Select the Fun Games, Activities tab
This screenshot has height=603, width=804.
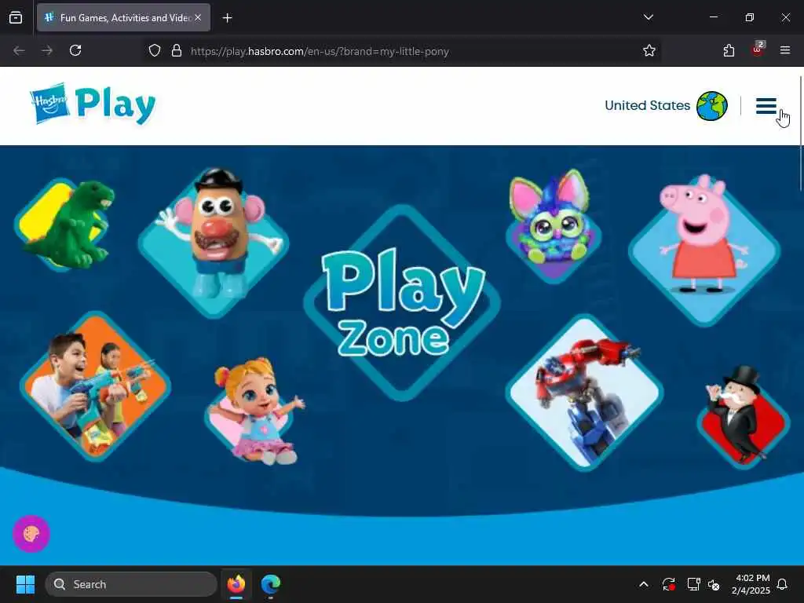point(123,17)
